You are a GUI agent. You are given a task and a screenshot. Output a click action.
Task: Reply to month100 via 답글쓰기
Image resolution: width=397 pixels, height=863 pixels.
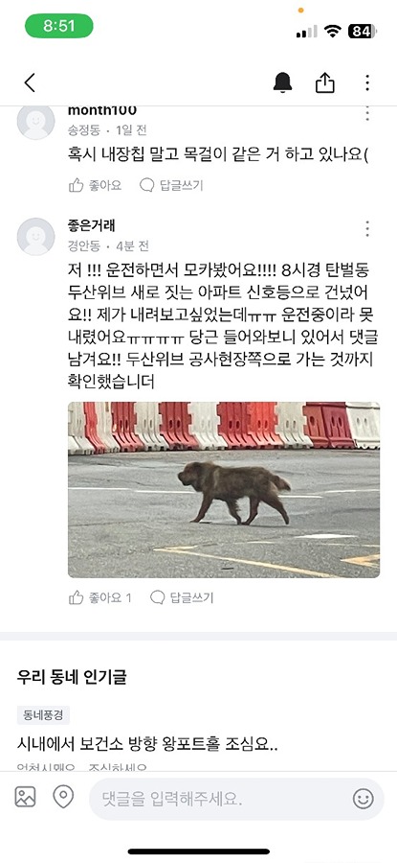tap(171, 185)
